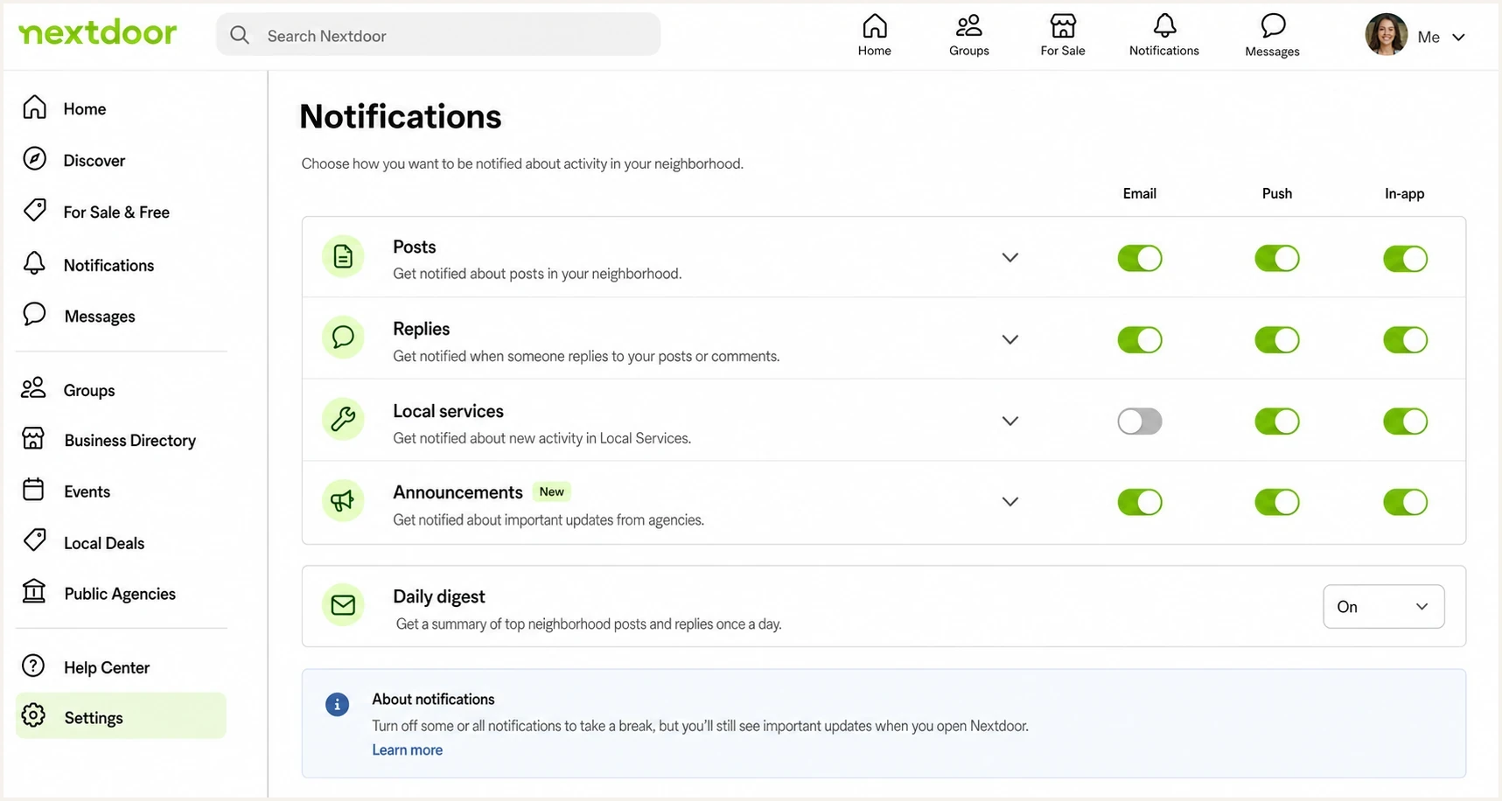
Task: Click sidebar Business Directory store icon
Action: pyautogui.click(x=33, y=439)
